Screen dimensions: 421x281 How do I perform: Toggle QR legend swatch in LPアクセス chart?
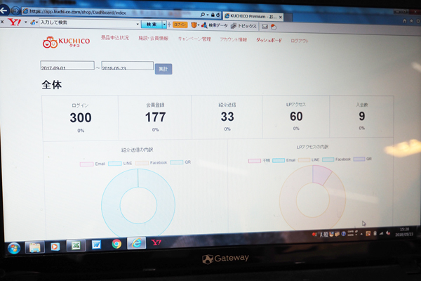(359, 159)
